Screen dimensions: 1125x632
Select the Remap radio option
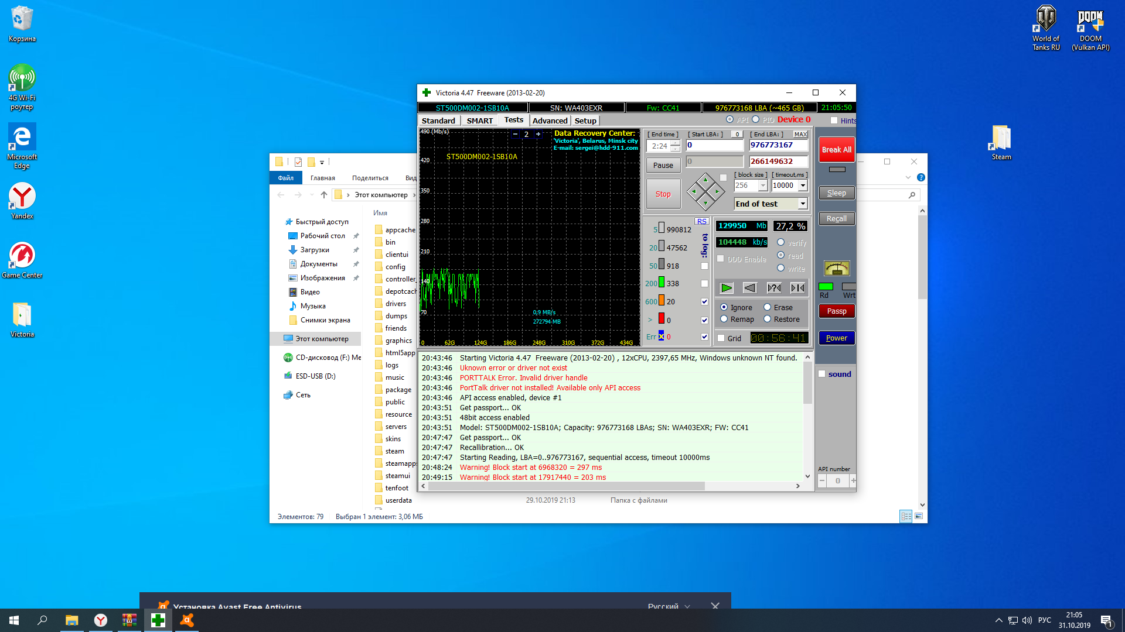point(724,319)
